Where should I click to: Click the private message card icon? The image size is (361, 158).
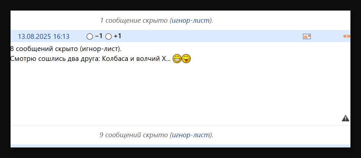(x=307, y=37)
